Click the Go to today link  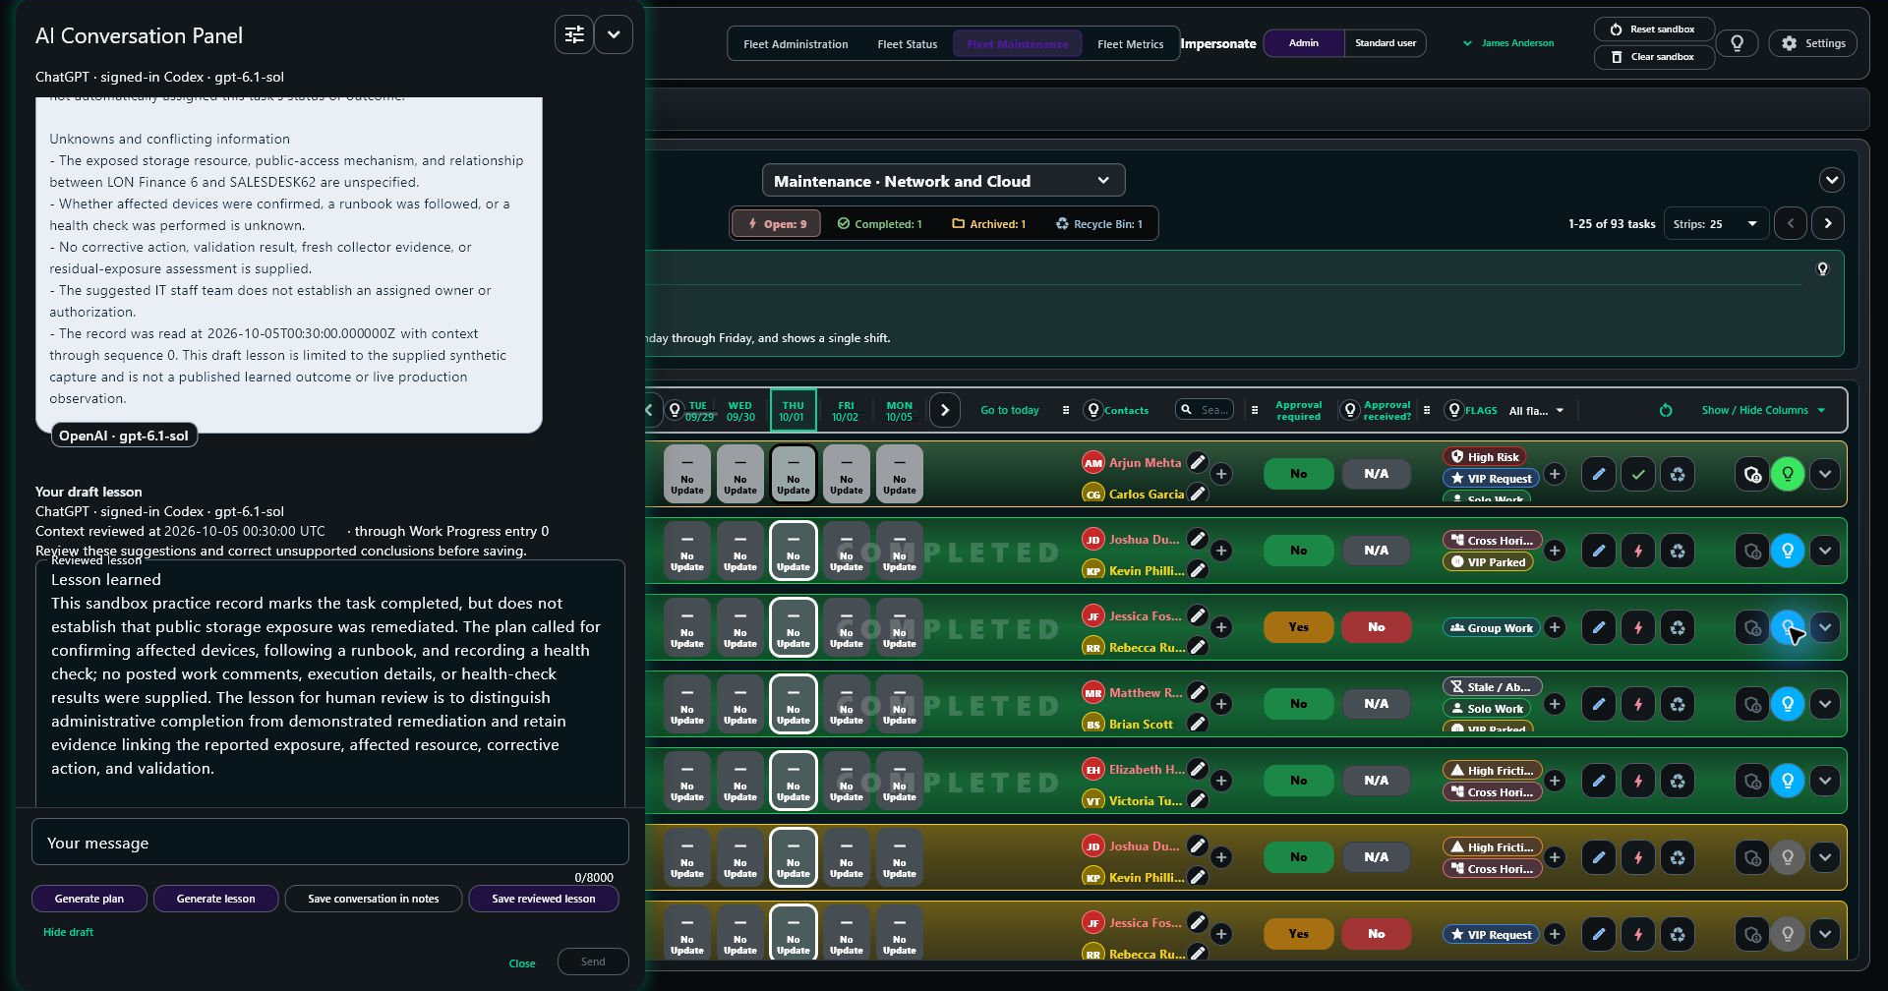click(x=1010, y=410)
